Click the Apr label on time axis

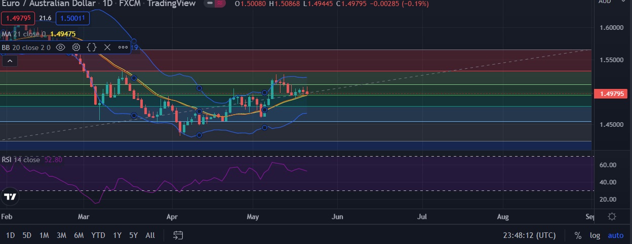(x=173, y=217)
